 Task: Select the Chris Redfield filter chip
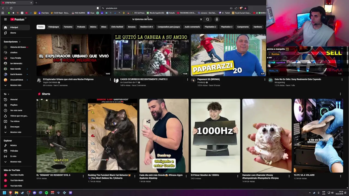click(x=117, y=27)
